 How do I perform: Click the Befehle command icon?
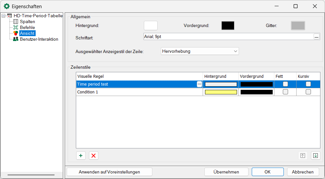pos(16,27)
